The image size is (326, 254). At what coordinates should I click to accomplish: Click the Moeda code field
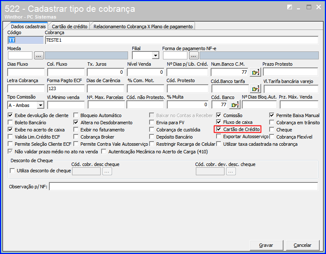pos(20,56)
